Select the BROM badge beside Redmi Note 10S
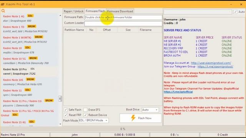 pyautogui.click(x=30, y=79)
